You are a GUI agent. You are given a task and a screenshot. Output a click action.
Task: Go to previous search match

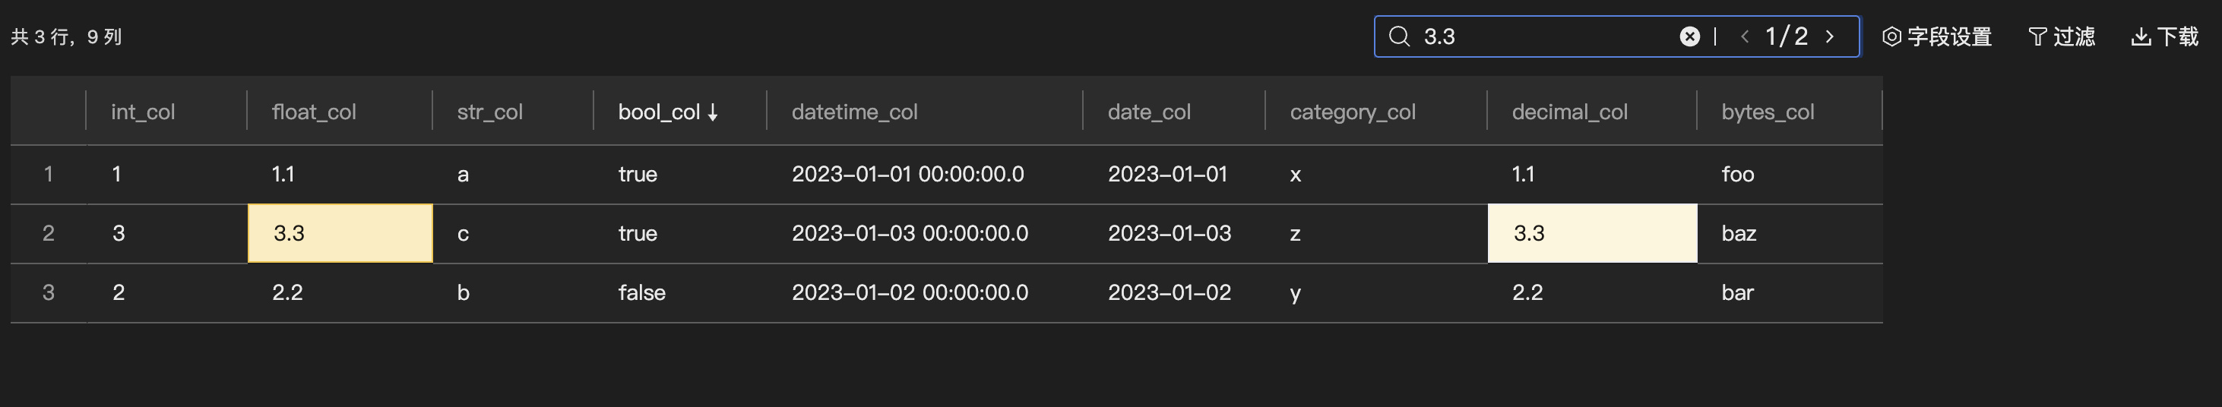click(x=1745, y=36)
